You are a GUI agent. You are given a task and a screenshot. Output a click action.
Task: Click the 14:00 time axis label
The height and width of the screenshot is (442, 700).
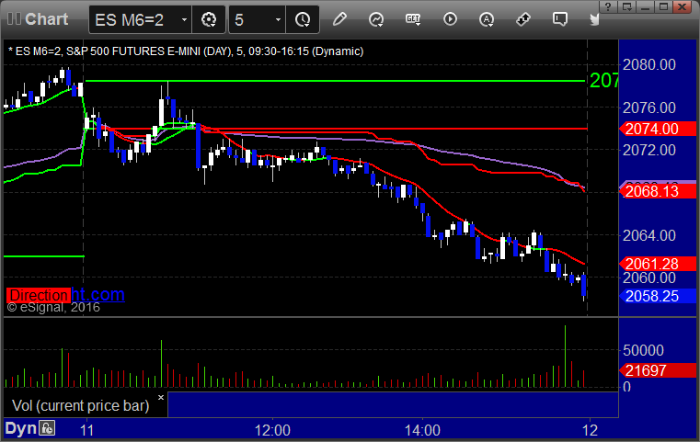pyautogui.click(x=422, y=430)
